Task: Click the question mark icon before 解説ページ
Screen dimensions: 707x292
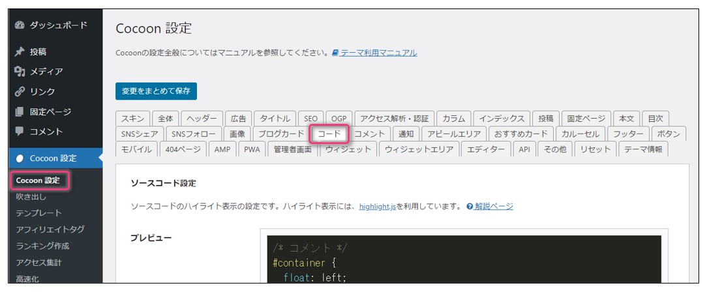Action: tap(470, 207)
